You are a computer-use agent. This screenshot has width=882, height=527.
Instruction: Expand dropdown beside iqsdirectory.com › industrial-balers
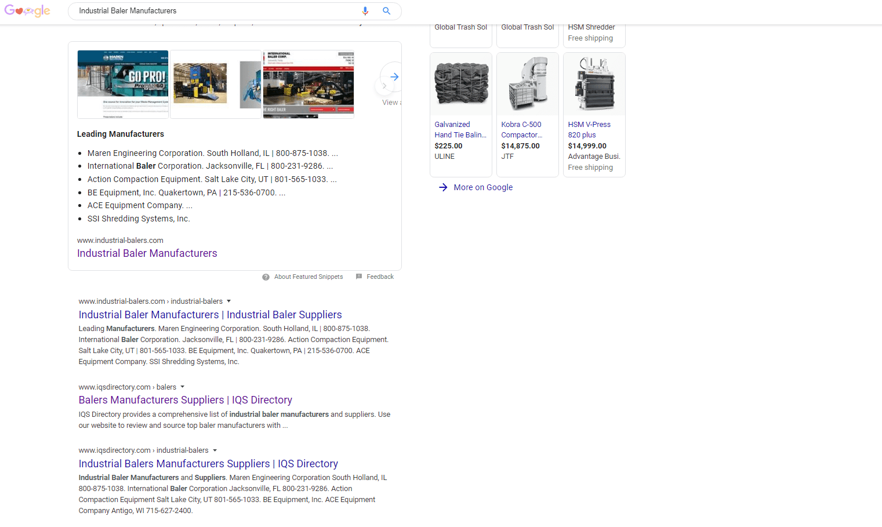[x=215, y=450]
